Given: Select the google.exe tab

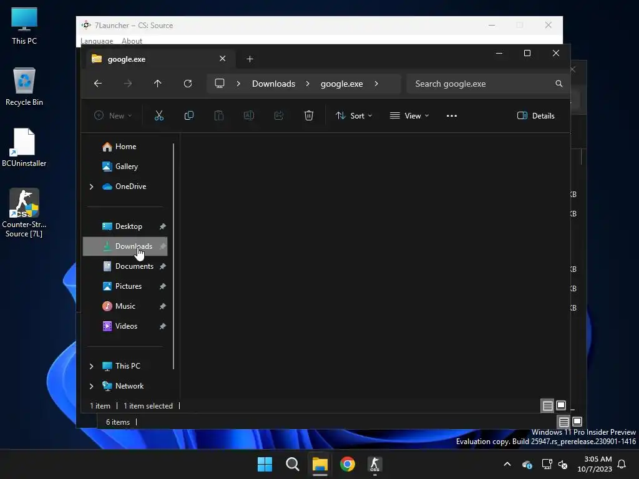Looking at the screenshot, I should (x=159, y=59).
